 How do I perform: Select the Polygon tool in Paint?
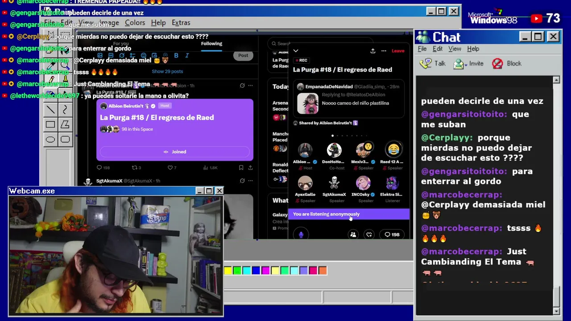(x=65, y=125)
